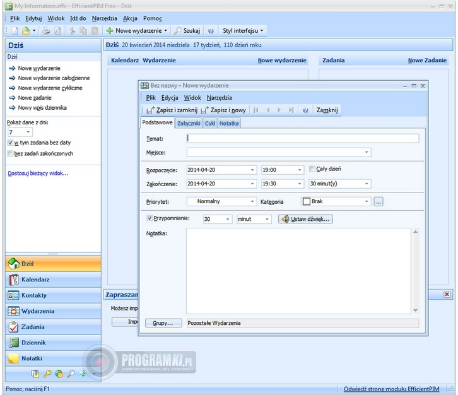Click in the Temat input field
This screenshot has width=458, height=395.
303,138
